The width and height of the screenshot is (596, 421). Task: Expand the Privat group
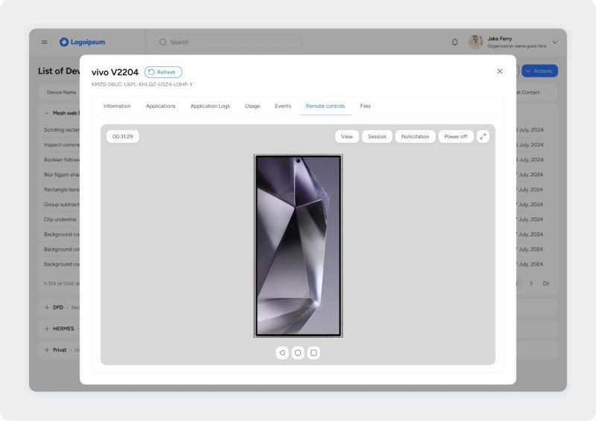pos(47,350)
